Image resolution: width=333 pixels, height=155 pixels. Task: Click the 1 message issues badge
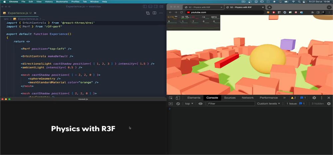(303, 98)
